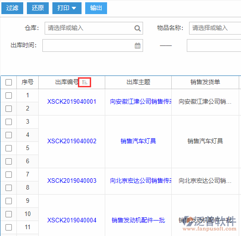Click 销售发货单 cell 向北京宏达公司销...
Viewport: 241px width, 236px height.
(205, 181)
